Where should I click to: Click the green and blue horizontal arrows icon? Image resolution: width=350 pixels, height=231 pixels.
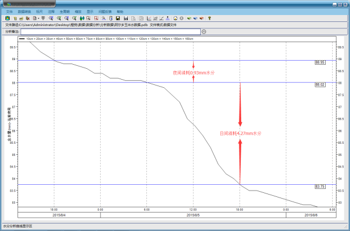[x=82, y=18]
